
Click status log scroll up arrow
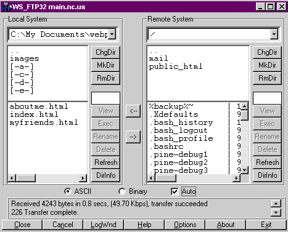276,204
